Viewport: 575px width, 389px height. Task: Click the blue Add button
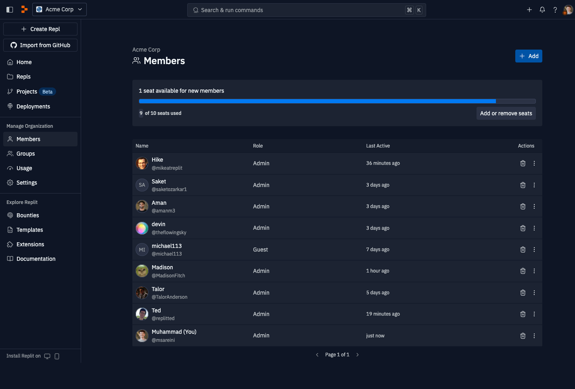529,56
